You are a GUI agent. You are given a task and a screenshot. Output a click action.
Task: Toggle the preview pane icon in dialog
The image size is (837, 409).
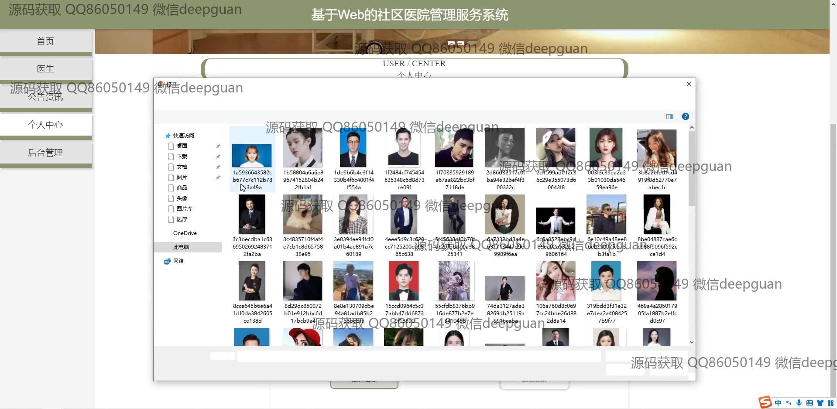point(669,116)
